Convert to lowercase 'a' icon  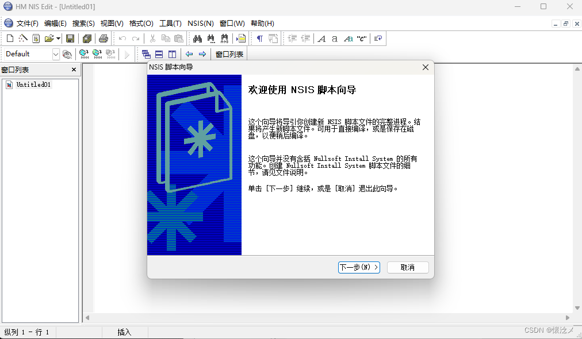335,38
